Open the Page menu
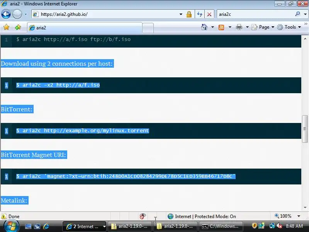The image size is (309, 232). point(263,27)
